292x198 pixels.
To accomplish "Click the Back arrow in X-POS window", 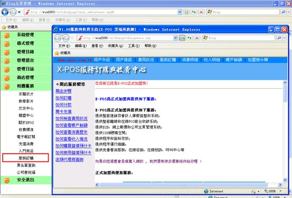I will click(x=59, y=38).
